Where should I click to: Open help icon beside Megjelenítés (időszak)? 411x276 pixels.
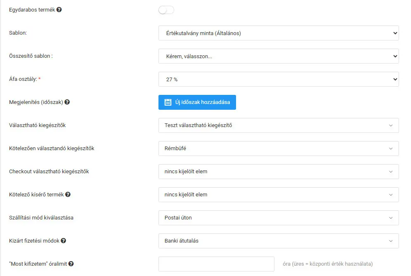(67, 102)
